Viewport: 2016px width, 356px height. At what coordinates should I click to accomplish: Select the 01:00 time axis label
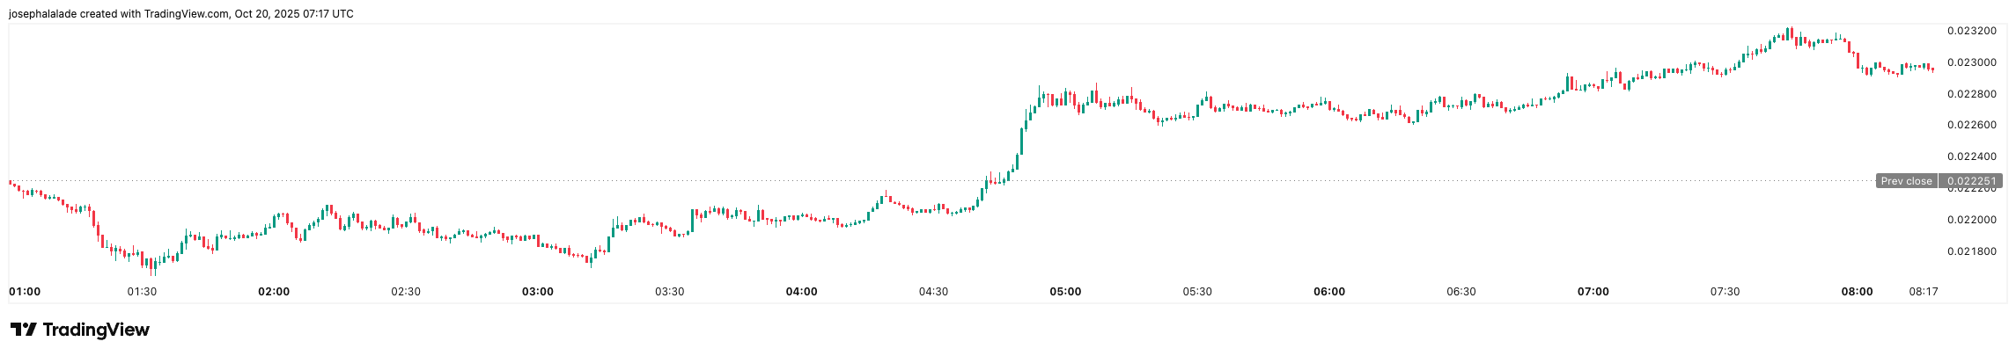(25, 292)
